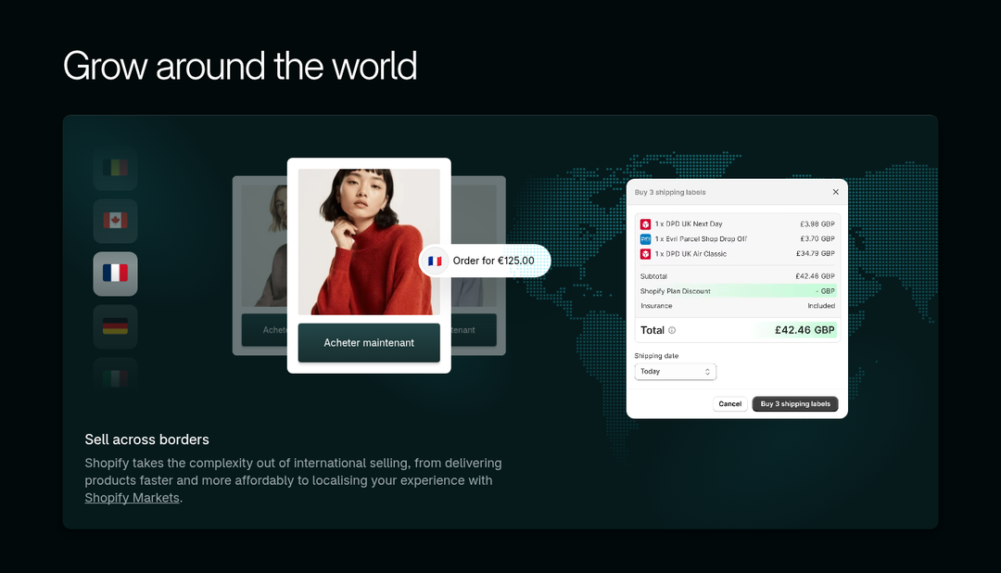This screenshot has height=573, width=1001.
Task: Click the DPD UK Air Classic carrier icon
Action: (x=645, y=254)
